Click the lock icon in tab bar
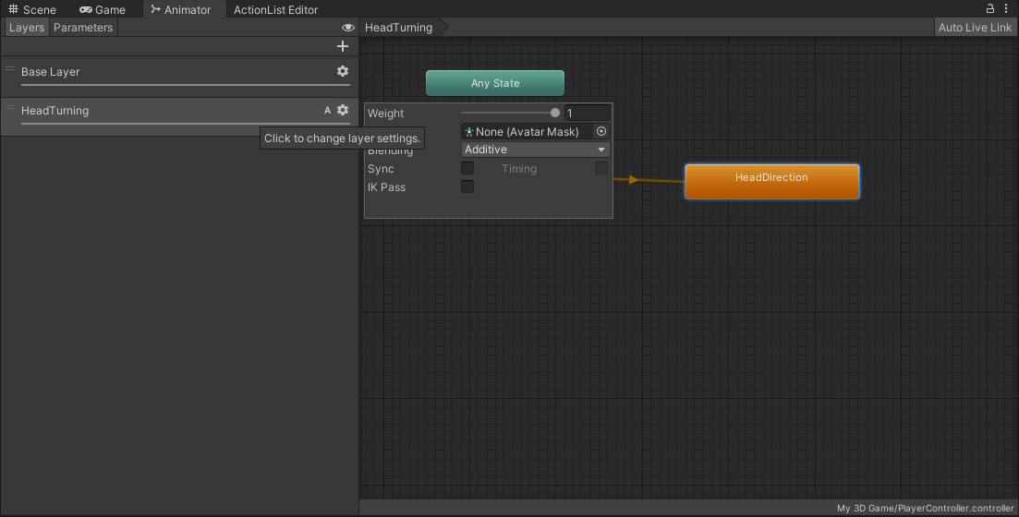Screen dimensions: 1019x517 (989, 8)
